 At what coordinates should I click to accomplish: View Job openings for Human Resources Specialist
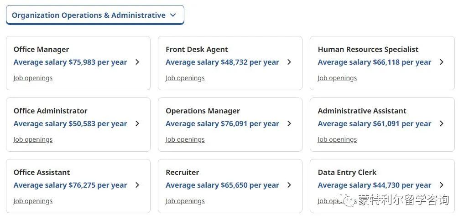tap(337, 78)
